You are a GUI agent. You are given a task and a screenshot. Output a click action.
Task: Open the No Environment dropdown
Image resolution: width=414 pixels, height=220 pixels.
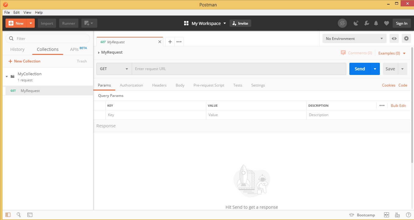(x=354, y=38)
